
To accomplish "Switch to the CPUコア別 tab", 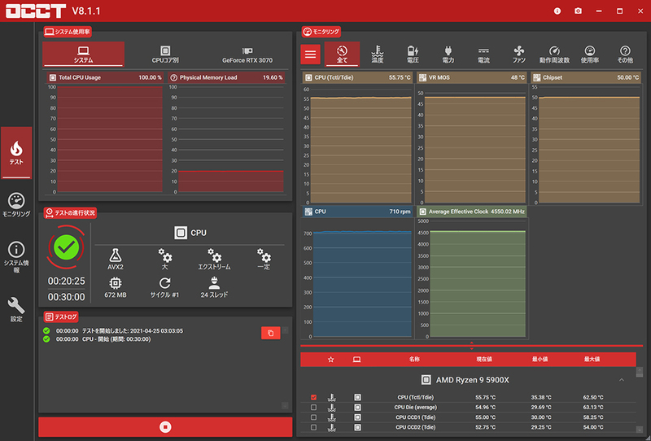I will [165, 55].
